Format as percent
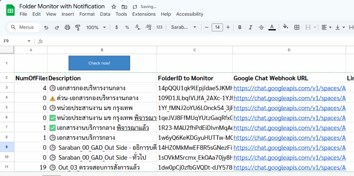The width and height of the screenshot is (354, 176). [127, 27]
